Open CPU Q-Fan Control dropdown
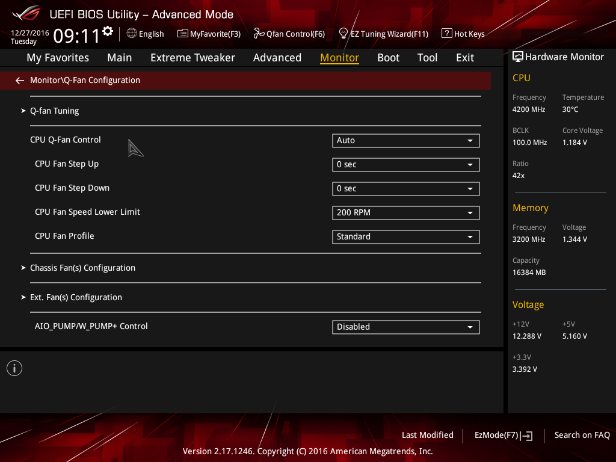This screenshot has width=616, height=462. tap(406, 141)
